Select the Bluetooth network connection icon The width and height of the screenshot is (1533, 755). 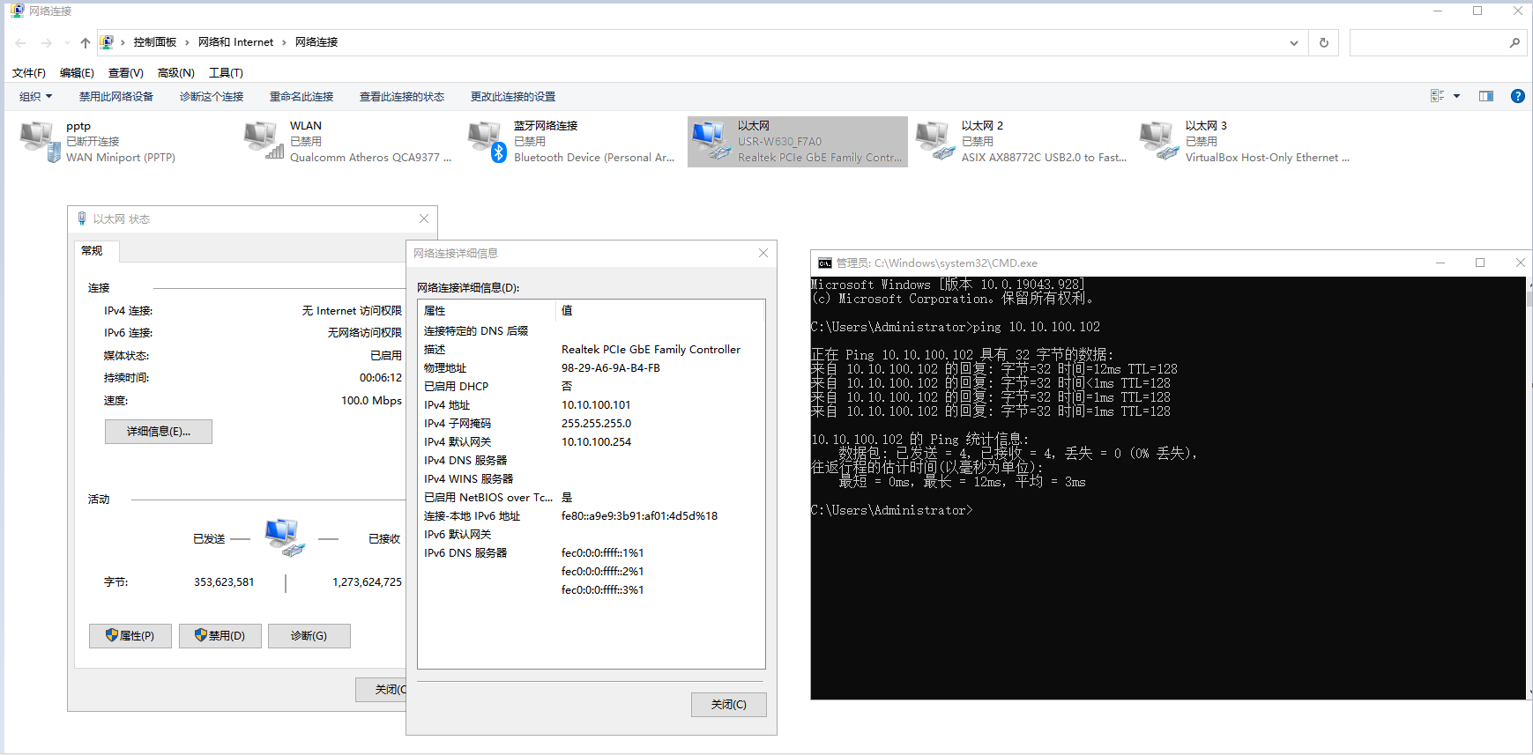click(x=487, y=142)
